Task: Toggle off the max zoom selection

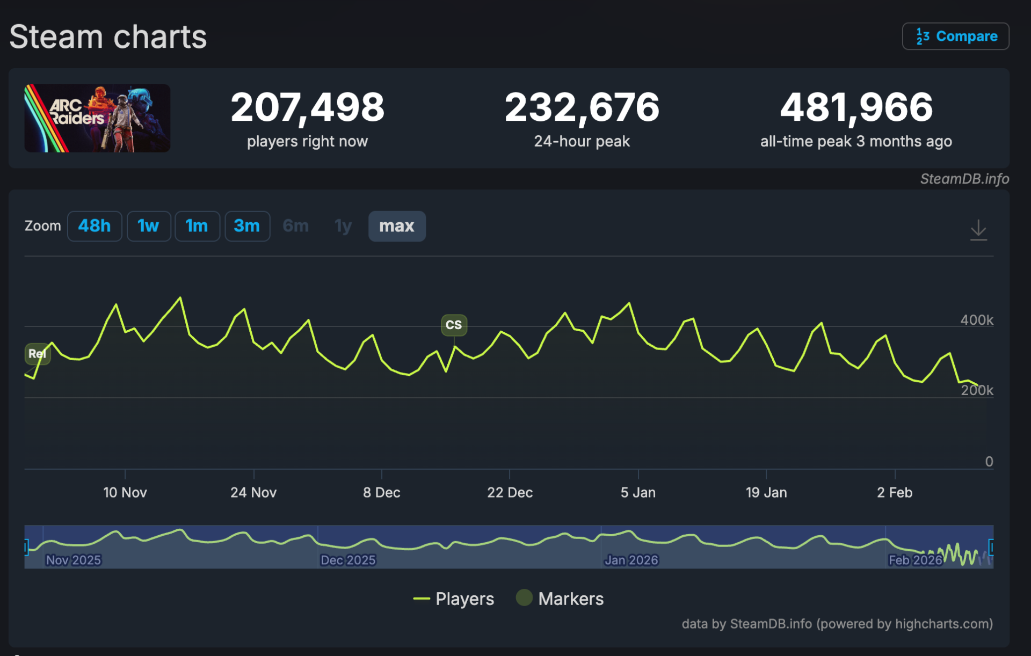Action: [397, 226]
